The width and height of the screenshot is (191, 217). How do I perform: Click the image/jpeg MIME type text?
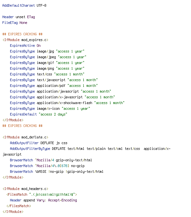(x=46, y=57)
